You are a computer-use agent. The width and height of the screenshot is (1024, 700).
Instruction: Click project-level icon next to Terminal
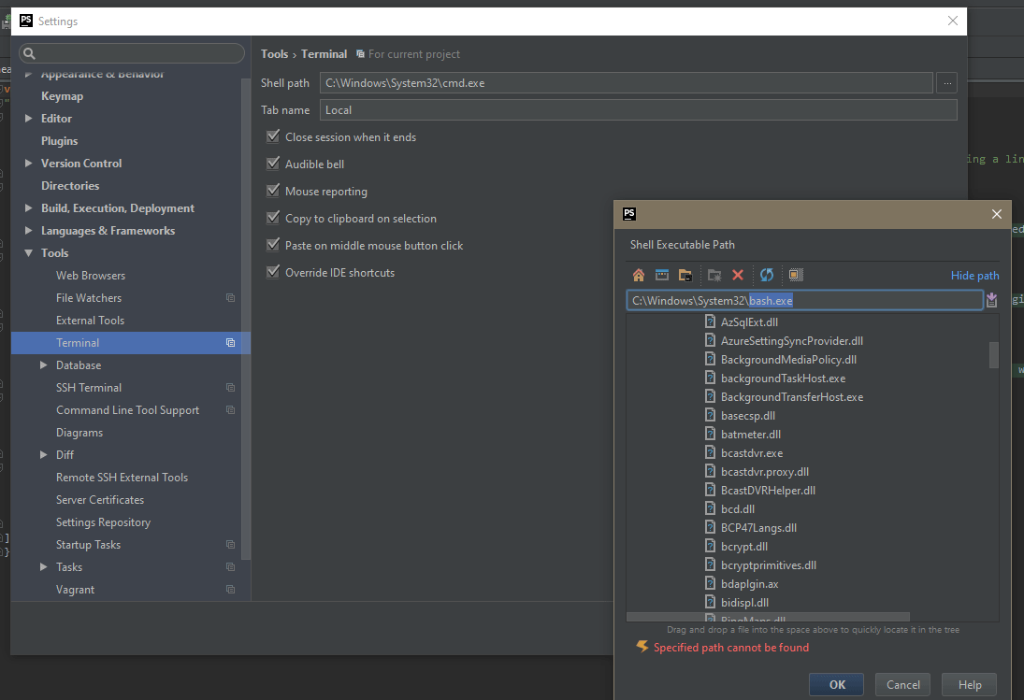coord(231,342)
